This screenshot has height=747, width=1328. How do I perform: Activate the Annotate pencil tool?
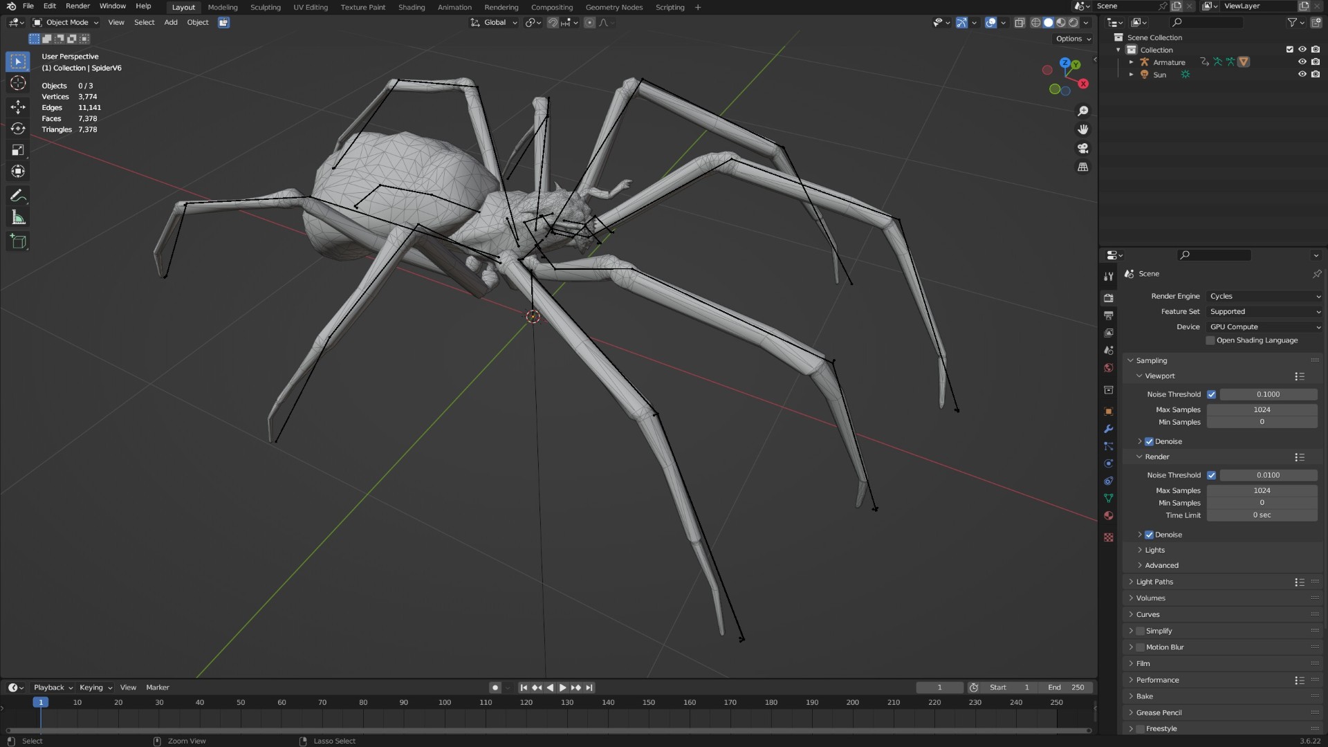pyautogui.click(x=18, y=196)
